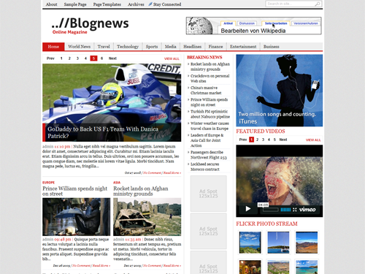The height and width of the screenshot is (274, 365).
Task: Click View All for featured videos
Action: tap(313, 140)
